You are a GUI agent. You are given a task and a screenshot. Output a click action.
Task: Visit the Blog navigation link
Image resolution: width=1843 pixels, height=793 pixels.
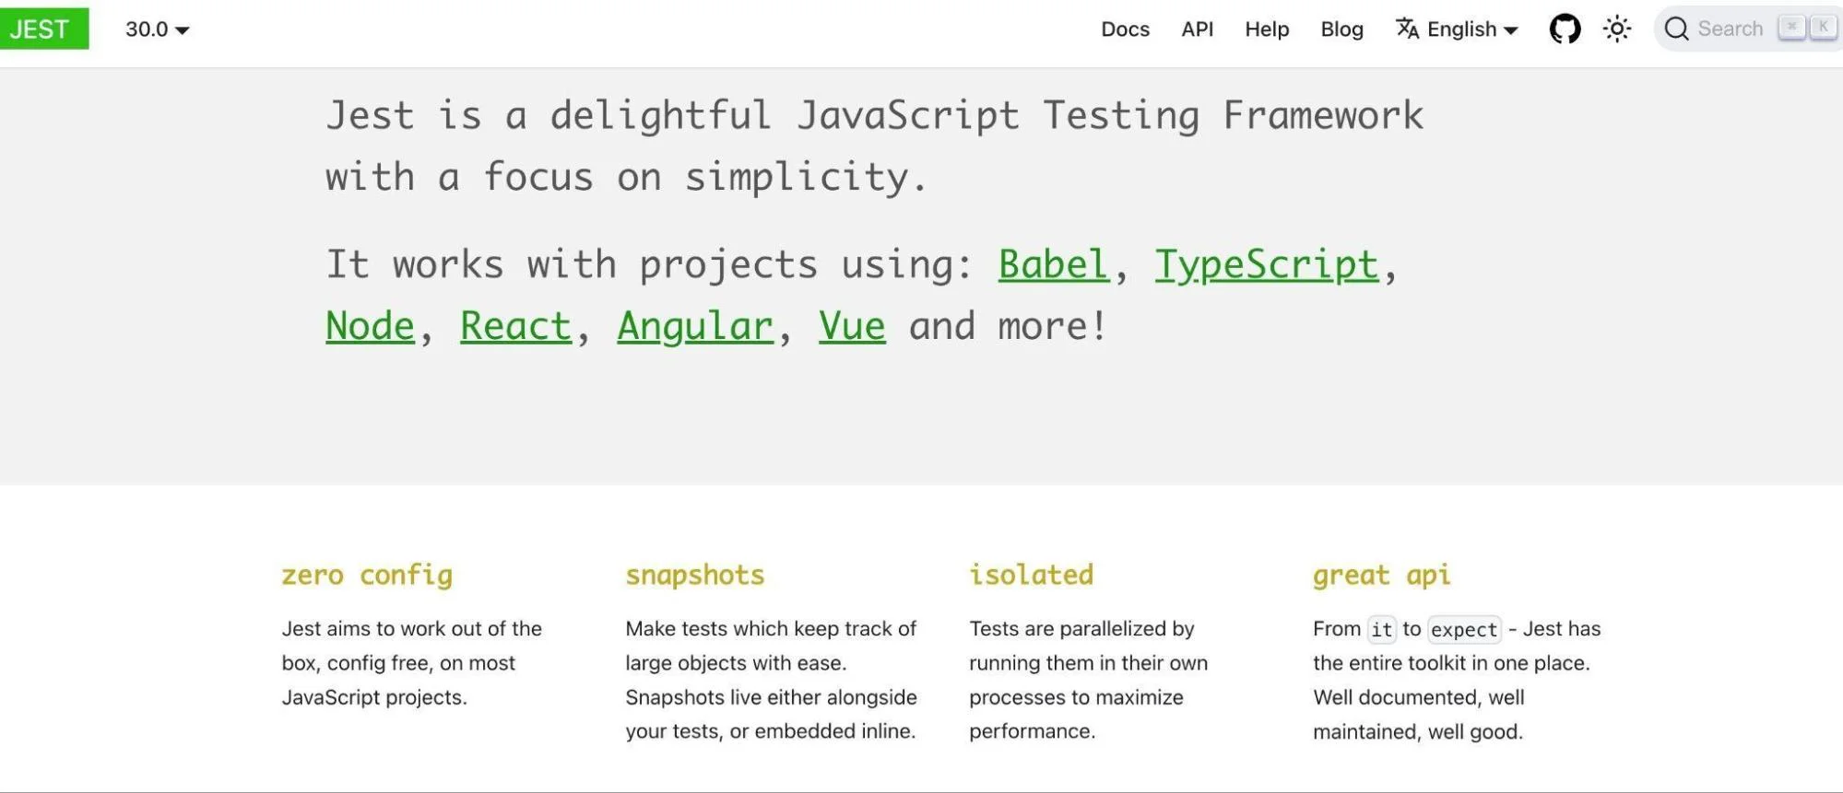(x=1341, y=29)
